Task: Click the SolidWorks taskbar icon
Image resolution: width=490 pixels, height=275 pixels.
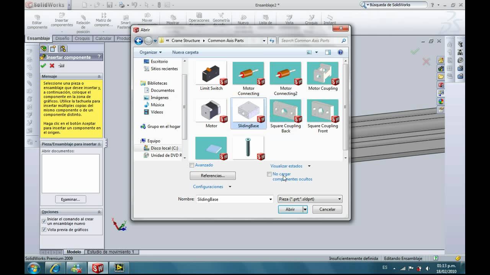Action: pyautogui.click(x=98, y=268)
